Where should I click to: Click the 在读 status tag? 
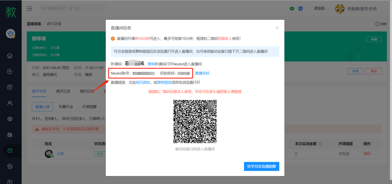(x=100, y=154)
